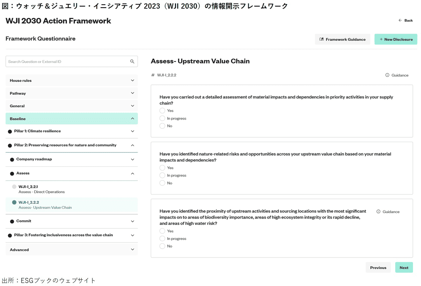Click the status dot of Company roadmap

(x=12, y=159)
